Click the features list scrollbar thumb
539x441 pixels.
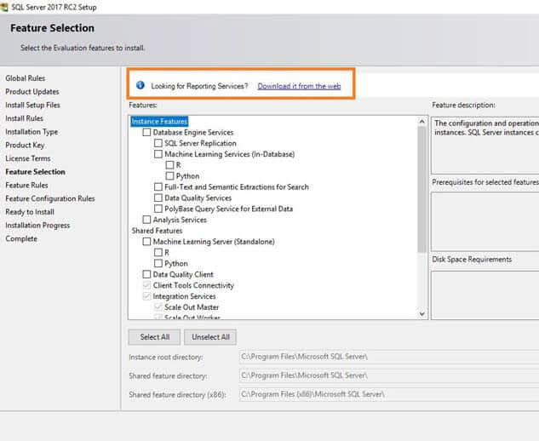click(421, 190)
